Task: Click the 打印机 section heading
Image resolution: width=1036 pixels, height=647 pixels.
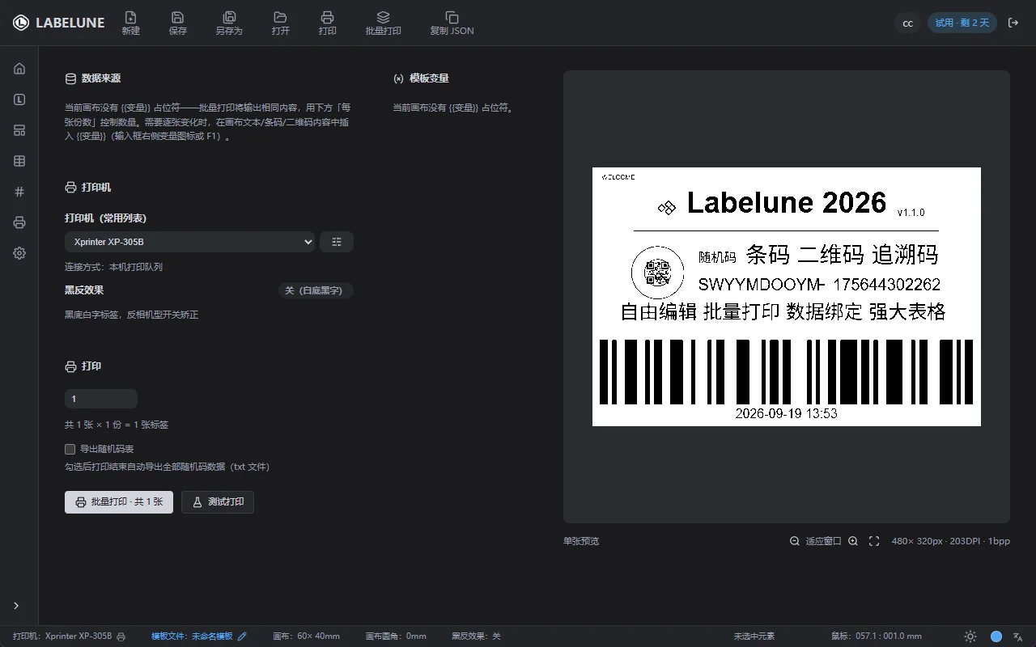Action: (88, 188)
